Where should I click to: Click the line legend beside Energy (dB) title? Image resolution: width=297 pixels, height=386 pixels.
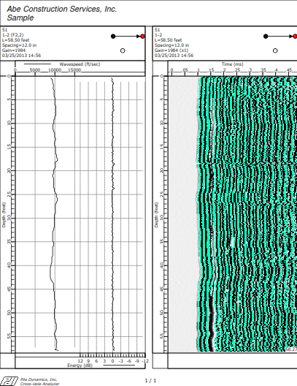click(x=119, y=366)
